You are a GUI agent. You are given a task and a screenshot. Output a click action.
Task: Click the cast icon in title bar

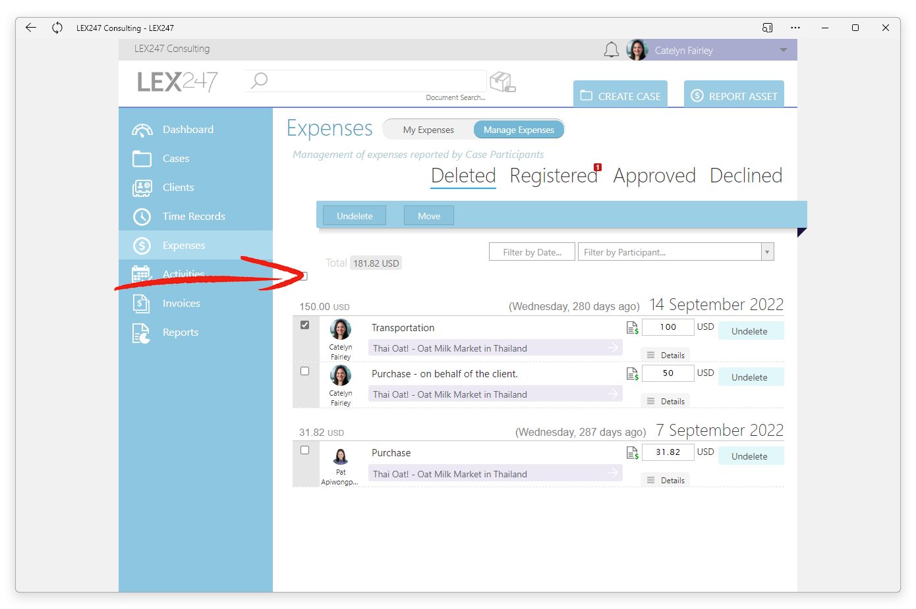tap(768, 28)
